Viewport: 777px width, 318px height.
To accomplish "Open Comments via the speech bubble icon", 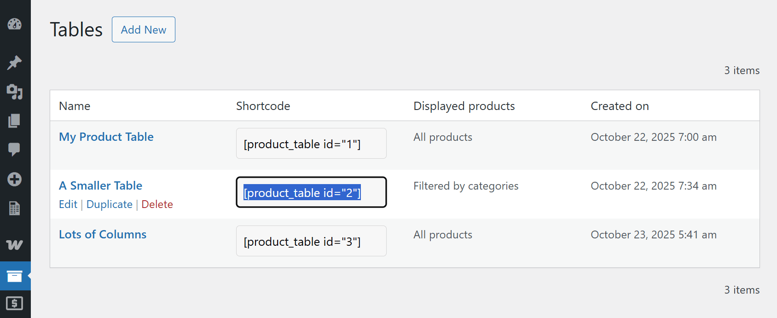I will [15, 149].
